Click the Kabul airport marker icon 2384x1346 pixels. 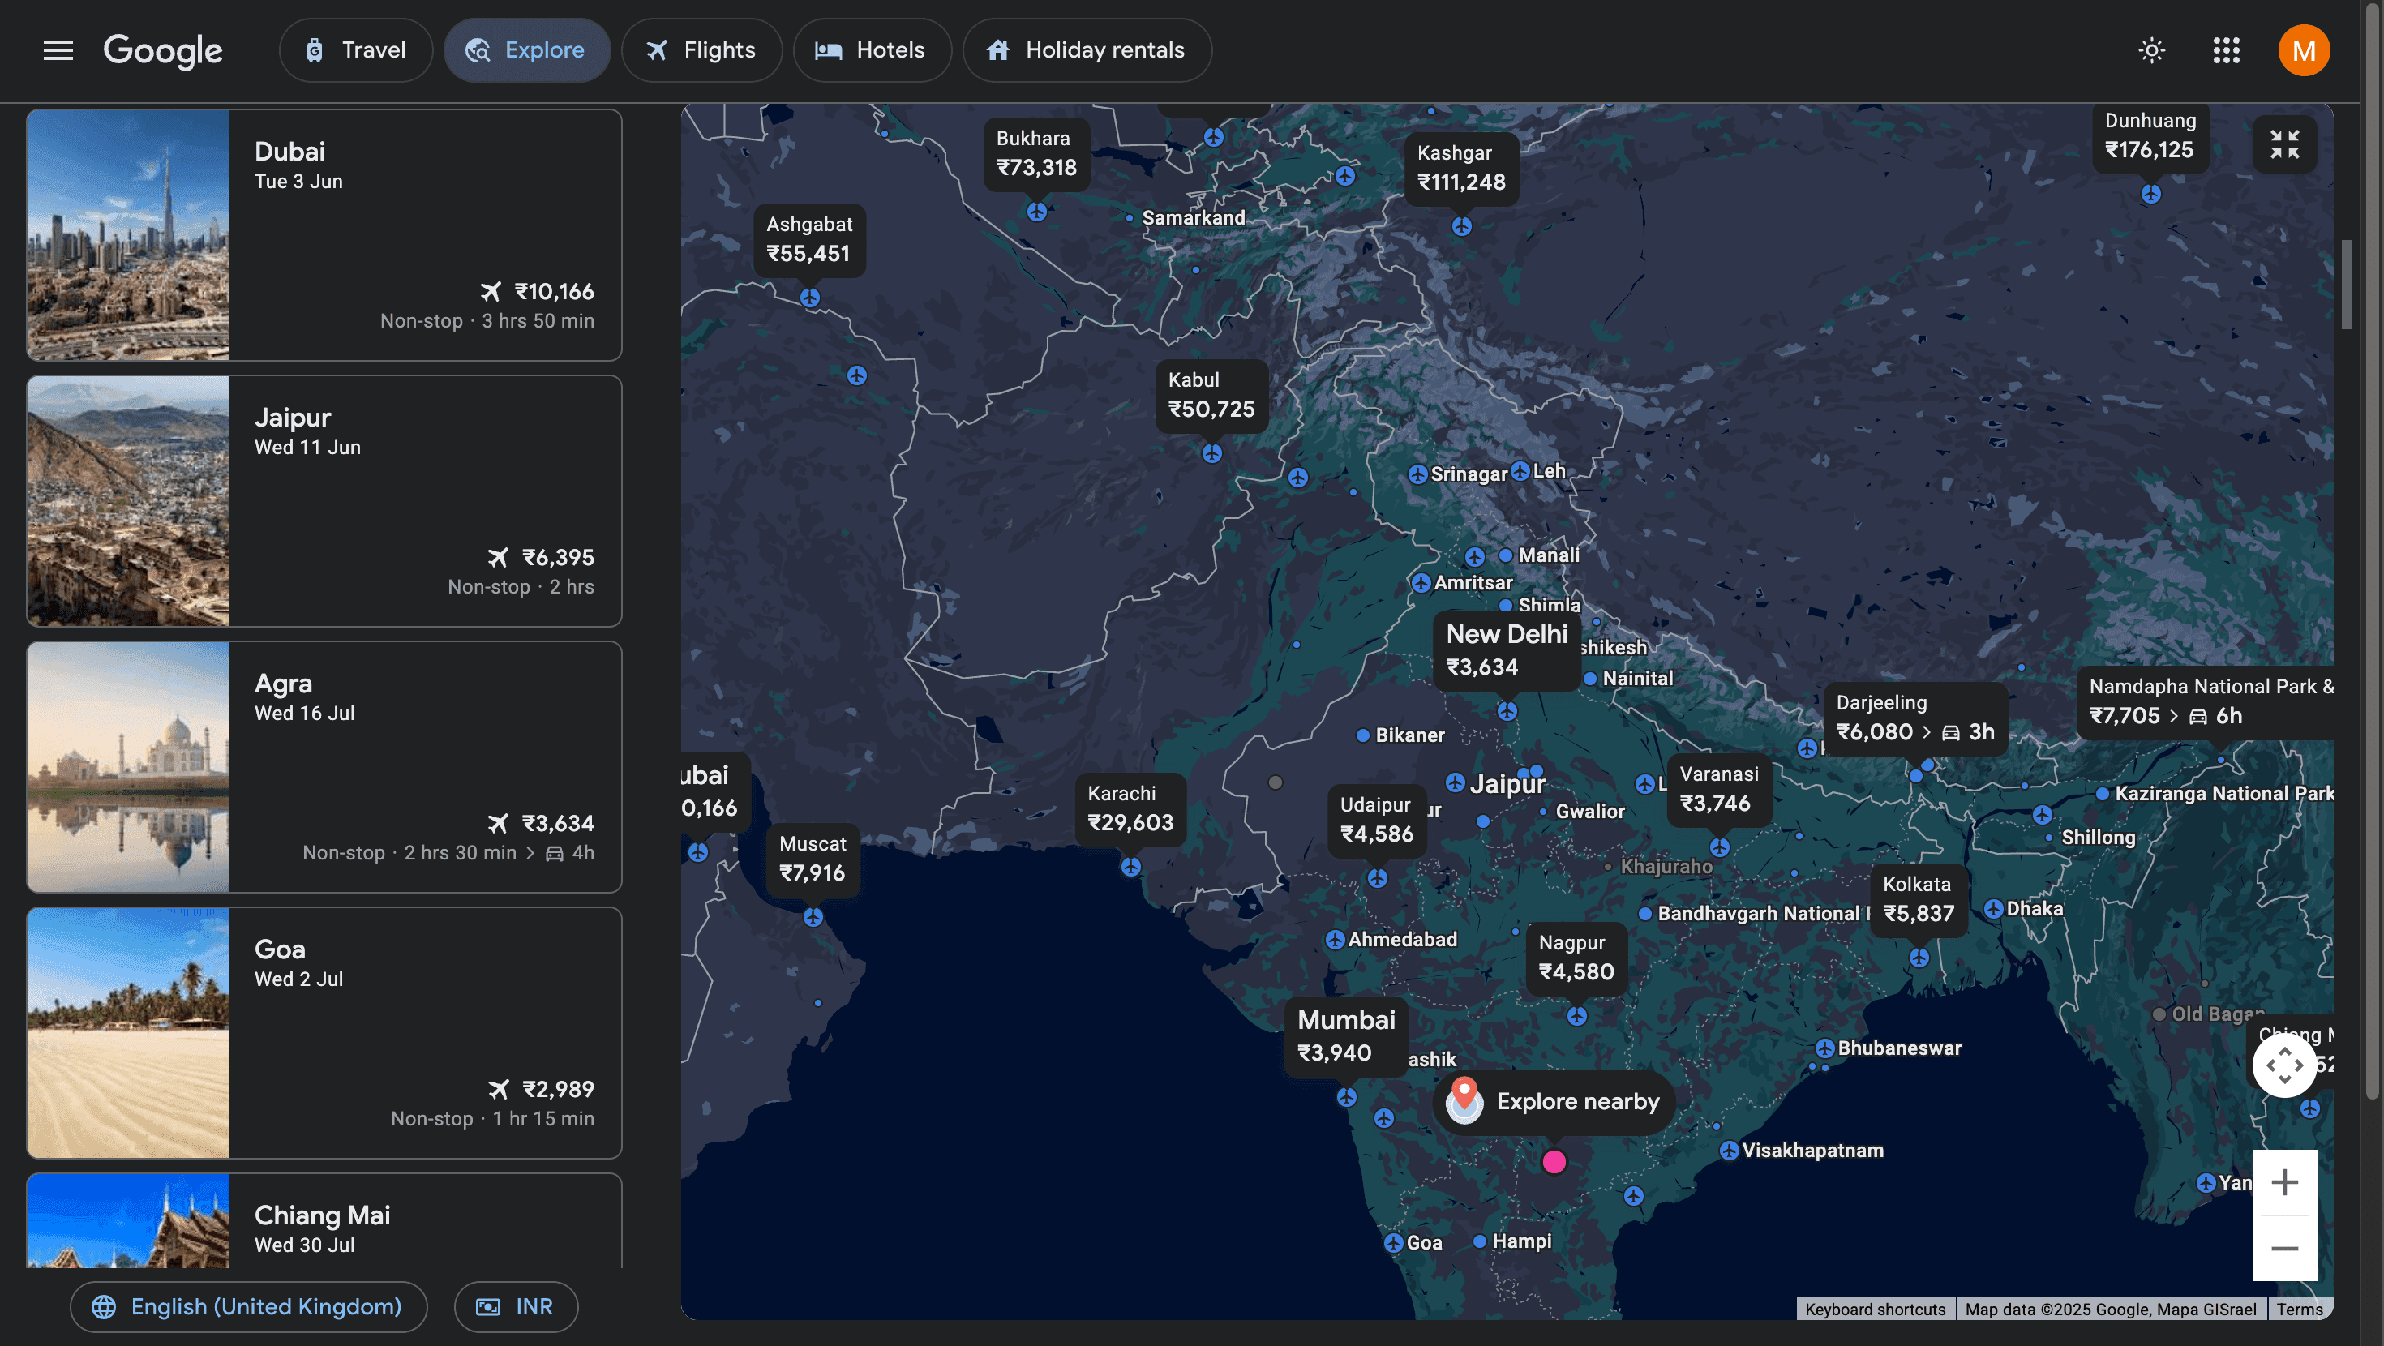[x=1211, y=452]
